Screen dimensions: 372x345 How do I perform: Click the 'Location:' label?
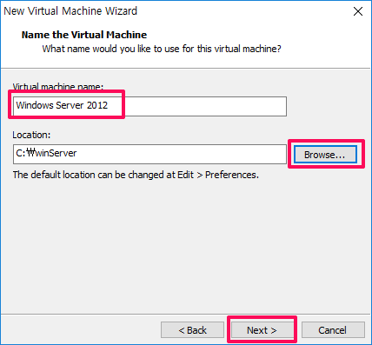[31, 135]
